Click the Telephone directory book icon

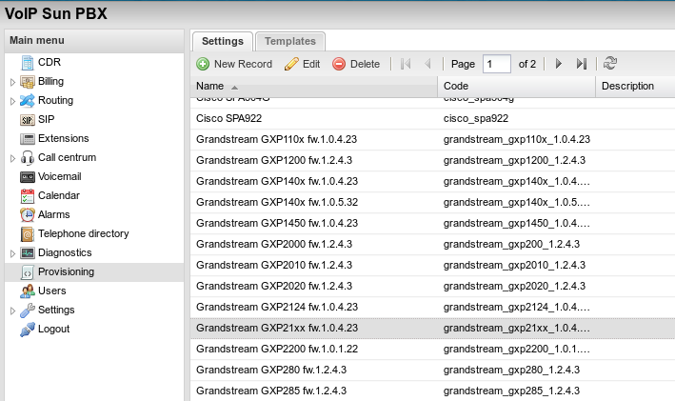tap(28, 234)
